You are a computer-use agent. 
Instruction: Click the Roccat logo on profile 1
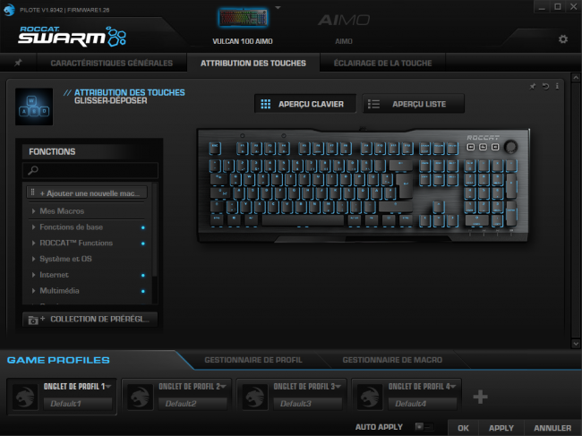25,397
